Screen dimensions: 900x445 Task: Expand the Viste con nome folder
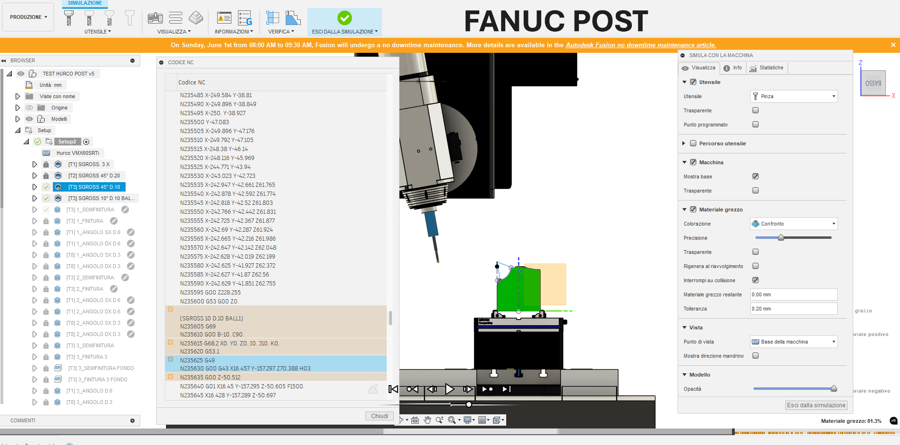point(18,96)
